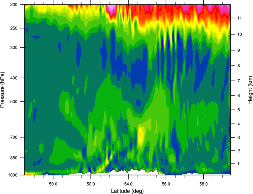Select the 1 km height tick label

pyautogui.click(x=238, y=164)
